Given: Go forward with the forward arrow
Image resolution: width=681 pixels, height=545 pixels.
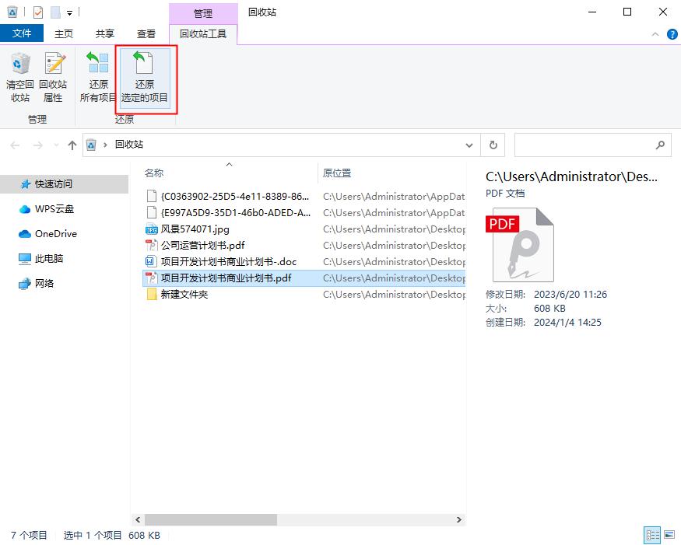Looking at the screenshot, I should pos(38,145).
